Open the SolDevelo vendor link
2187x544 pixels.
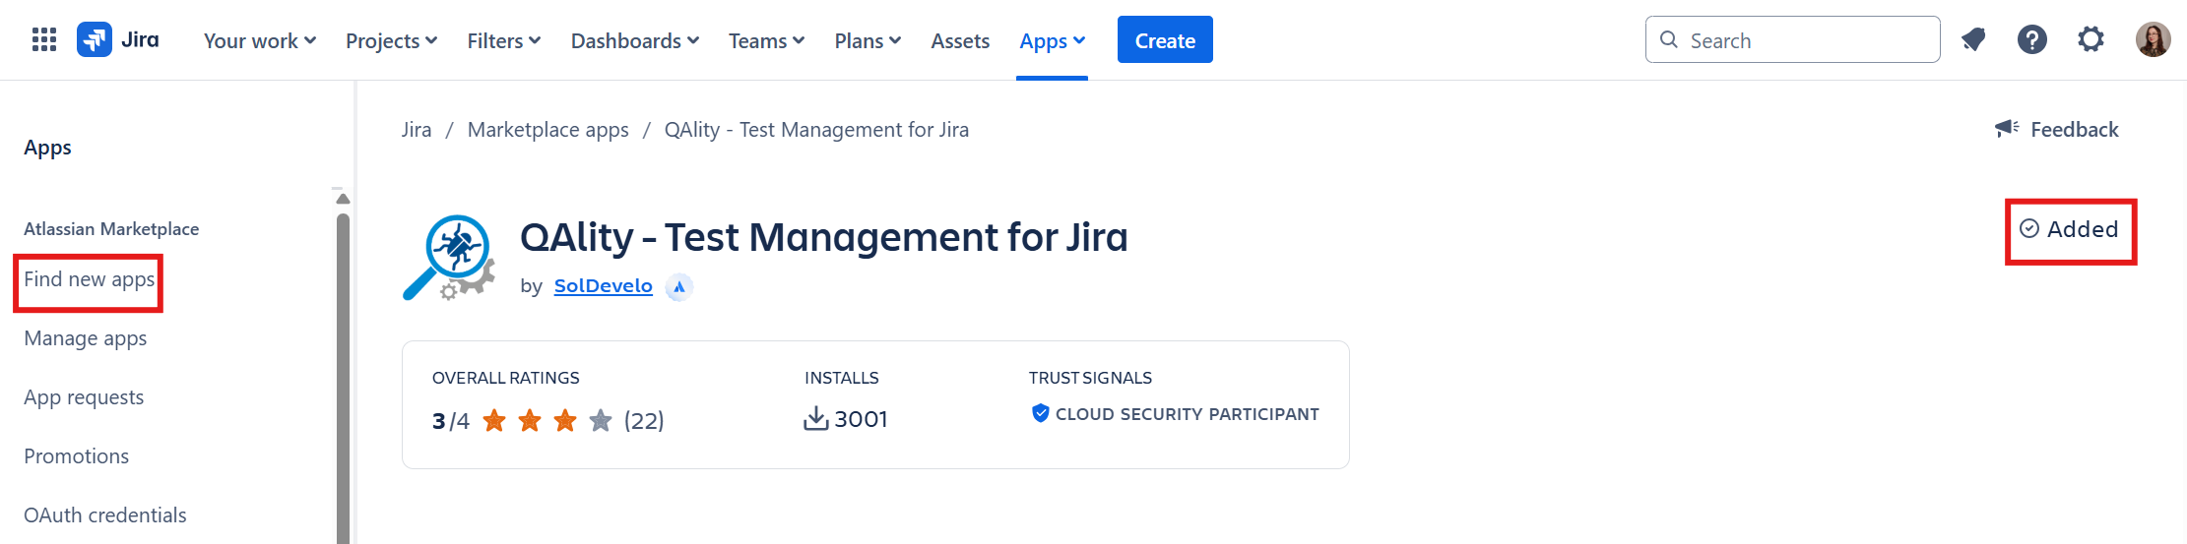click(x=604, y=286)
